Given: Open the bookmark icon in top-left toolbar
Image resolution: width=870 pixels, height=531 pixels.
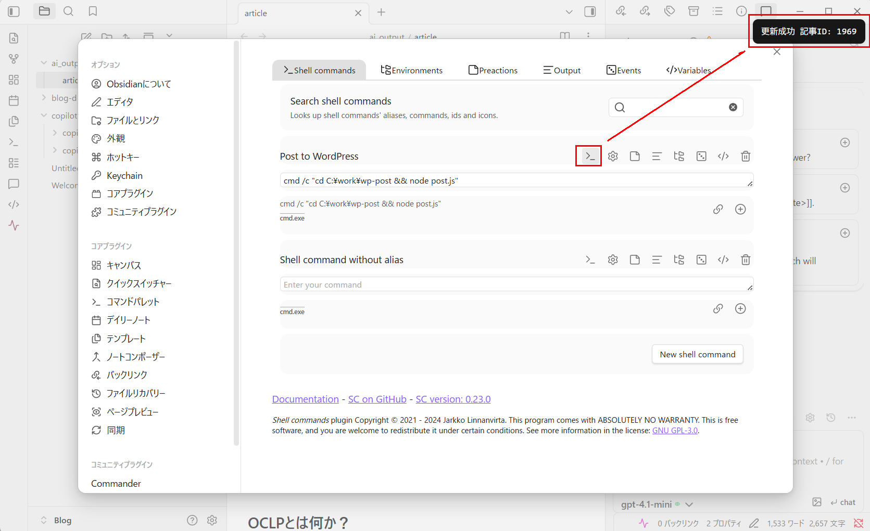Looking at the screenshot, I should pyautogui.click(x=93, y=11).
